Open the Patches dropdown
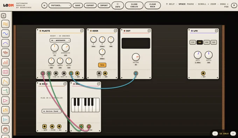Screen dimensions: 238x138 click(60, 6)
